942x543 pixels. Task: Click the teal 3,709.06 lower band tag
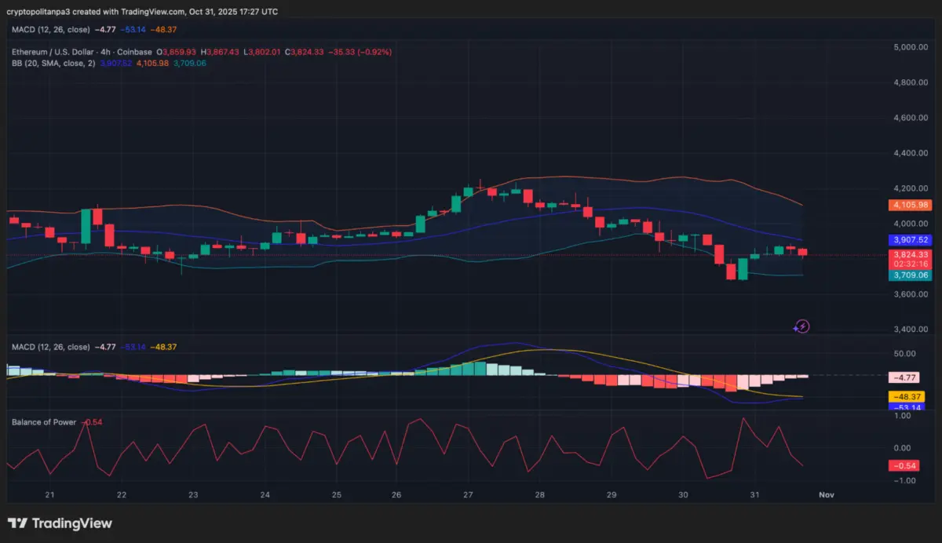[909, 275]
